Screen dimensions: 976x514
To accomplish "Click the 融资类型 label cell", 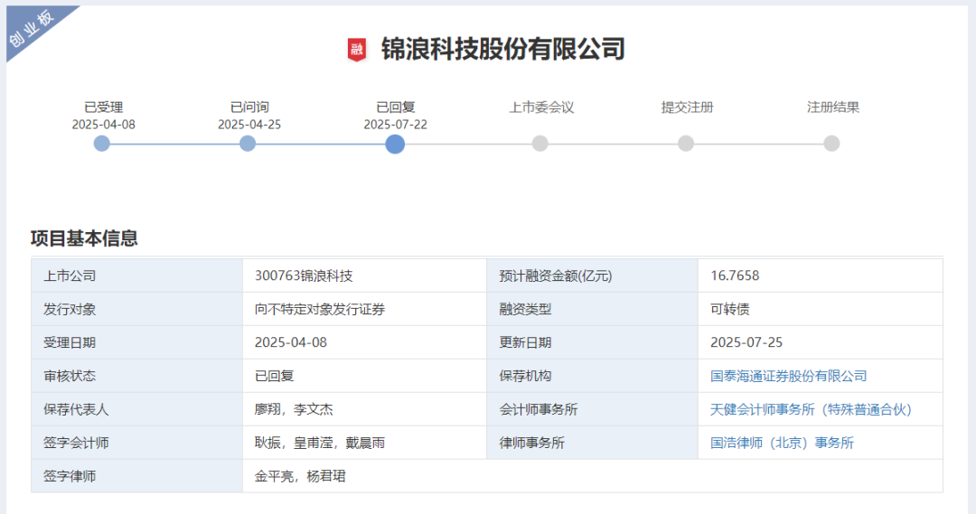I will [592, 309].
